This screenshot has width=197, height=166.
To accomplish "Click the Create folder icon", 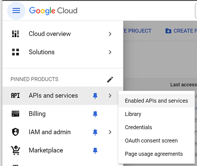I will click(x=168, y=31).
